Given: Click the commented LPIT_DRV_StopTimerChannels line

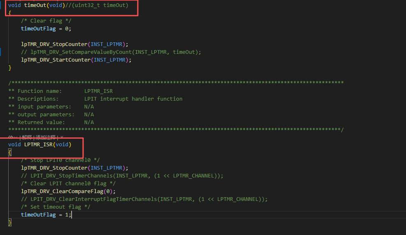Looking at the screenshot, I should 122,176.
